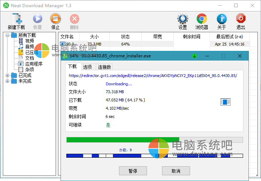261x181 pixels.
Task: Select the 所有下载 all downloads folder
Action: [27, 35]
